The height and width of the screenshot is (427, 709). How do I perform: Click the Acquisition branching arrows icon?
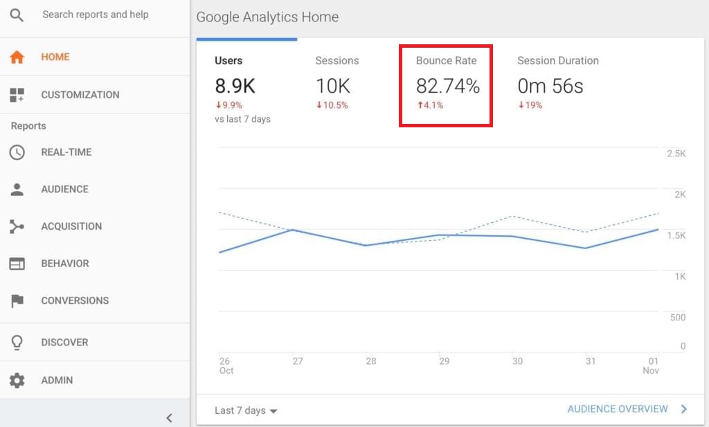click(x=17, y=226)
